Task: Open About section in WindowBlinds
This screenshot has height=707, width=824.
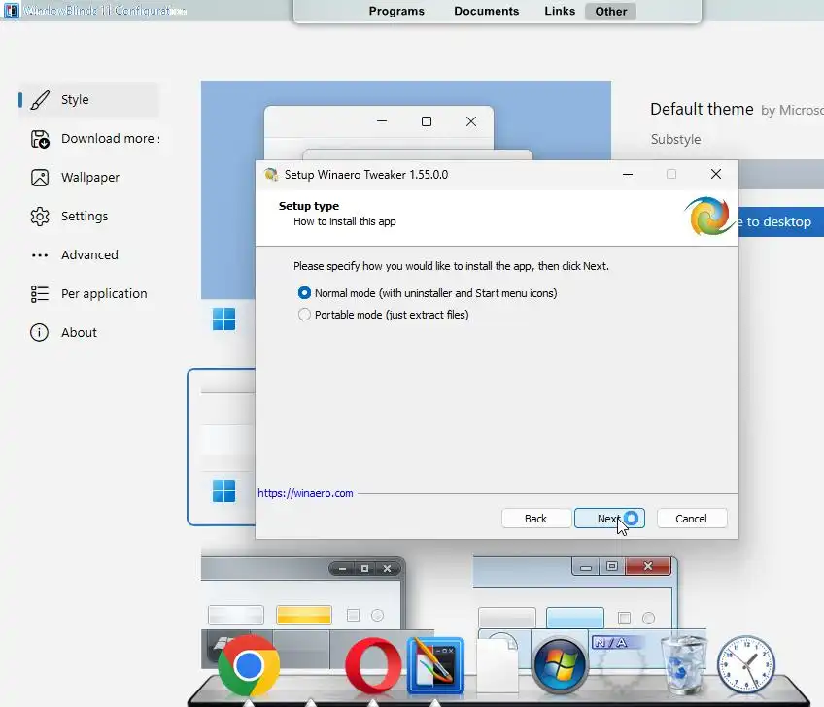Action: click(89, 333)
